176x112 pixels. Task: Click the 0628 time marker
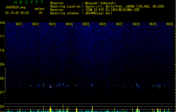coord(136,24)
